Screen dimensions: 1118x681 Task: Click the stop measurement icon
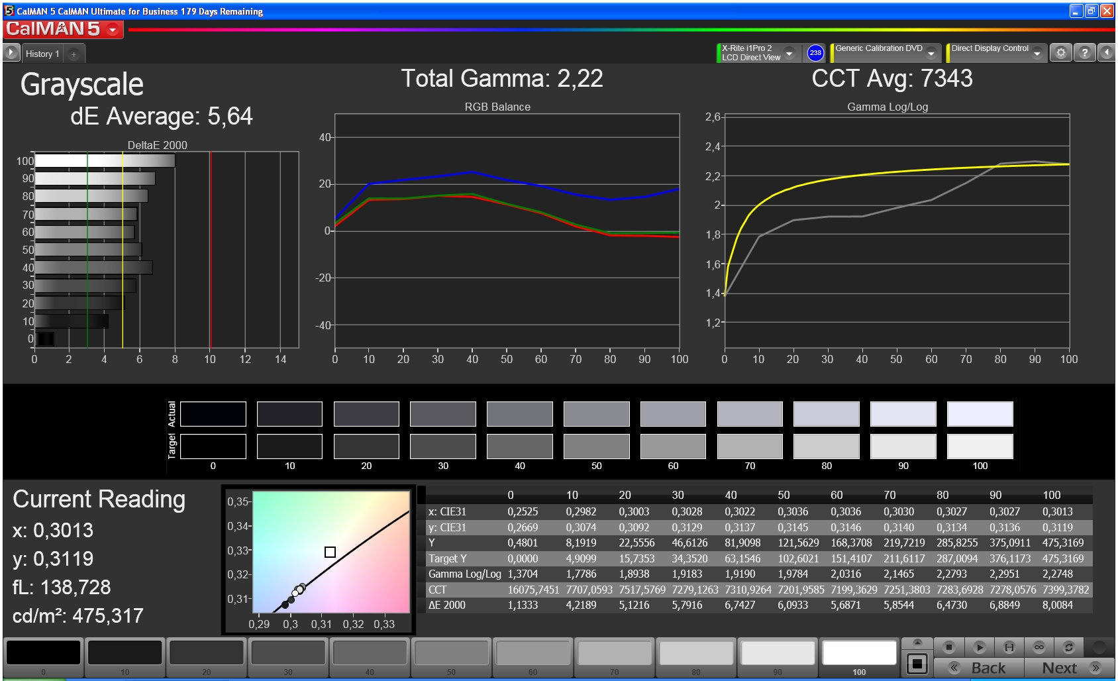pos(949,647)
